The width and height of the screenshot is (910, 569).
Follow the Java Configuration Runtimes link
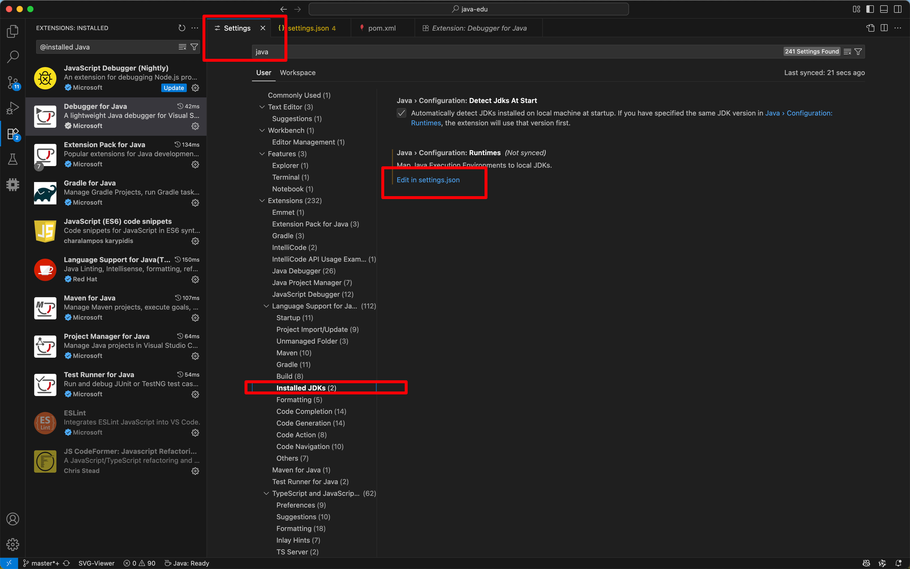(799, 113)
